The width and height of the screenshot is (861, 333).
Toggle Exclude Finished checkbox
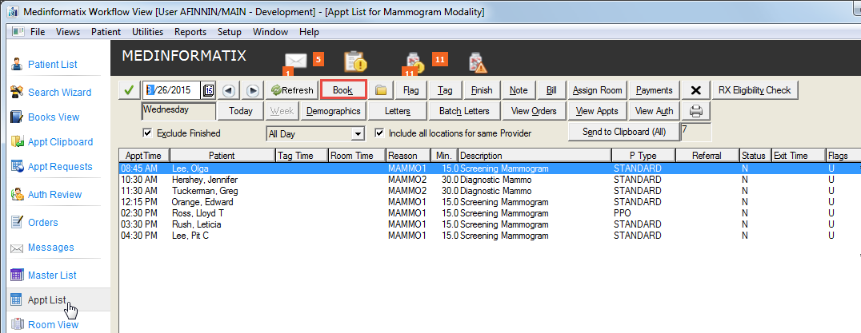[x=147, y=133]
